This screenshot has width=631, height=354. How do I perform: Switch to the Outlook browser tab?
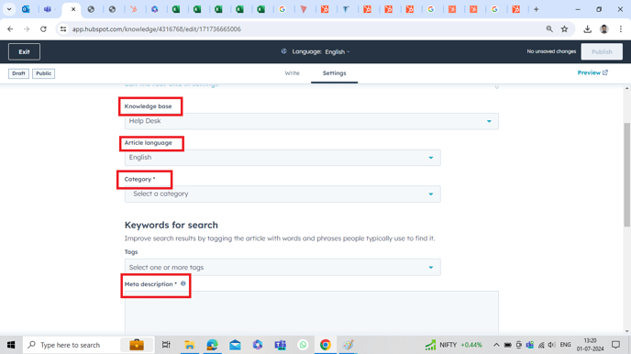click(x=26, y=9)
